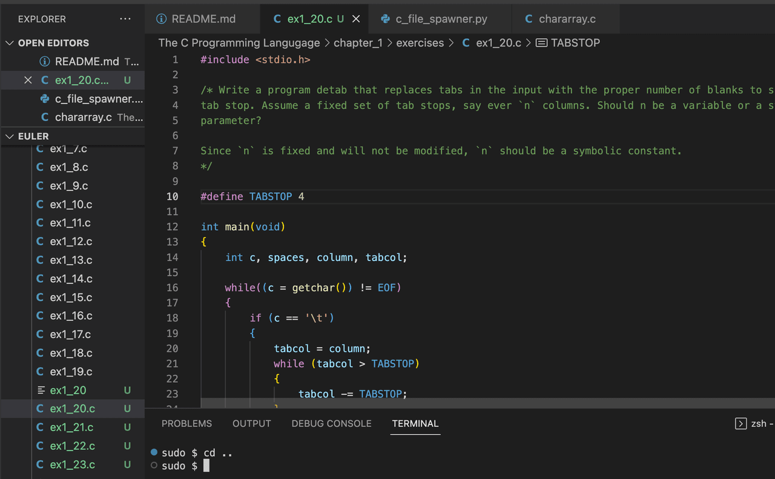Click breadcrumb symbol 'TABSTOP'
Screen dimensions: 775x479
576,43
